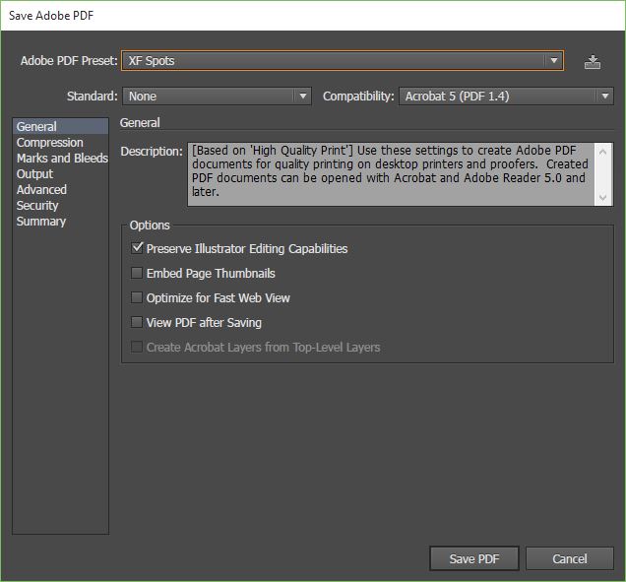Open the Advanced settings section
The width and height of the screenshot is (626, 582).
point(41,190)
